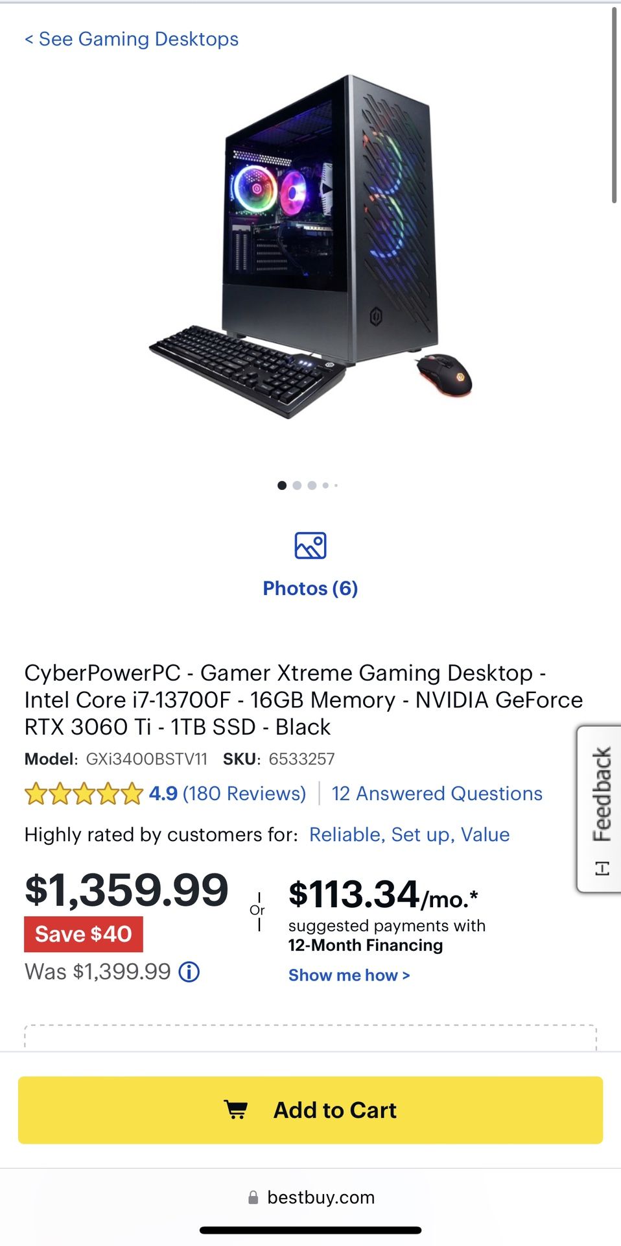Tap the lock icon beside bestbuy.com
Screen dimensions: 621x1246
pos(253,1197)
